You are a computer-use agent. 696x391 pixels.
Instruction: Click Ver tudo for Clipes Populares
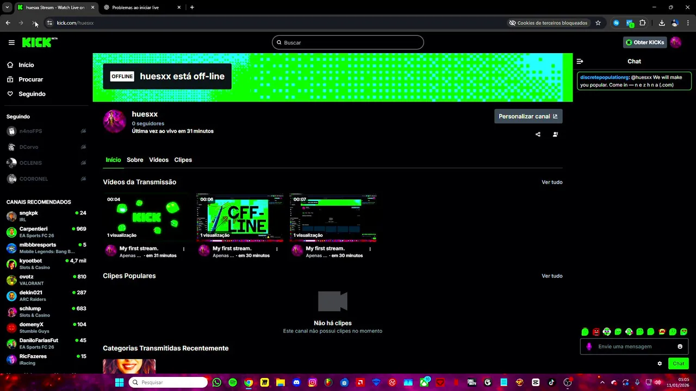(552, 276)
